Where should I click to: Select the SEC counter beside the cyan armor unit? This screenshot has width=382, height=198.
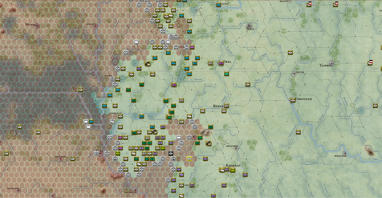point(104,95)
